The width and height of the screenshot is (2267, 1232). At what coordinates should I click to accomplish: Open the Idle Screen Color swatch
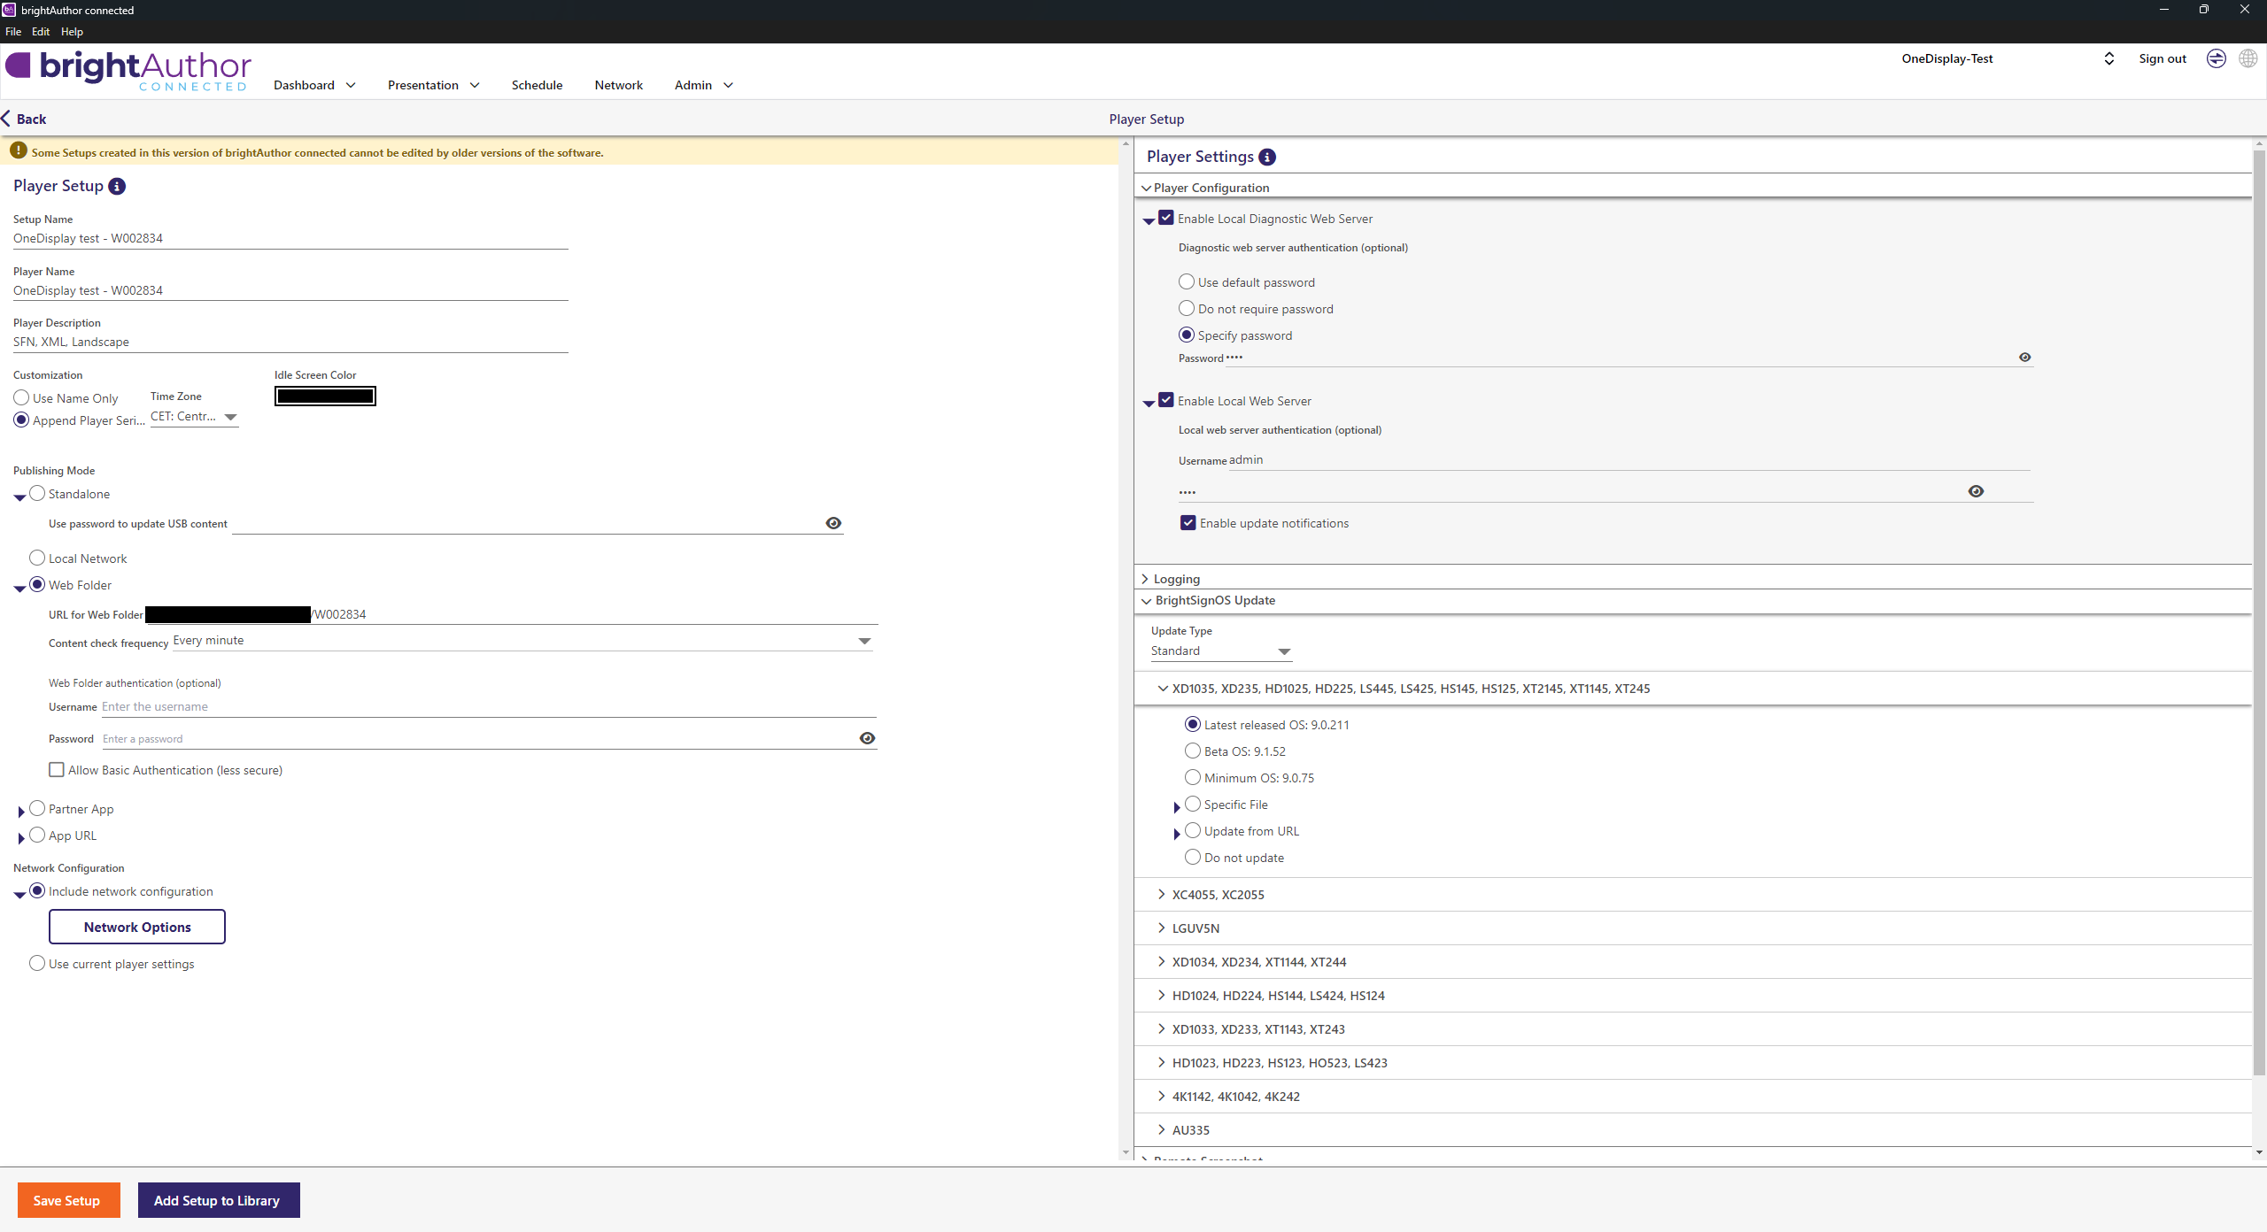pyautogui.click(x=325, y=397)
